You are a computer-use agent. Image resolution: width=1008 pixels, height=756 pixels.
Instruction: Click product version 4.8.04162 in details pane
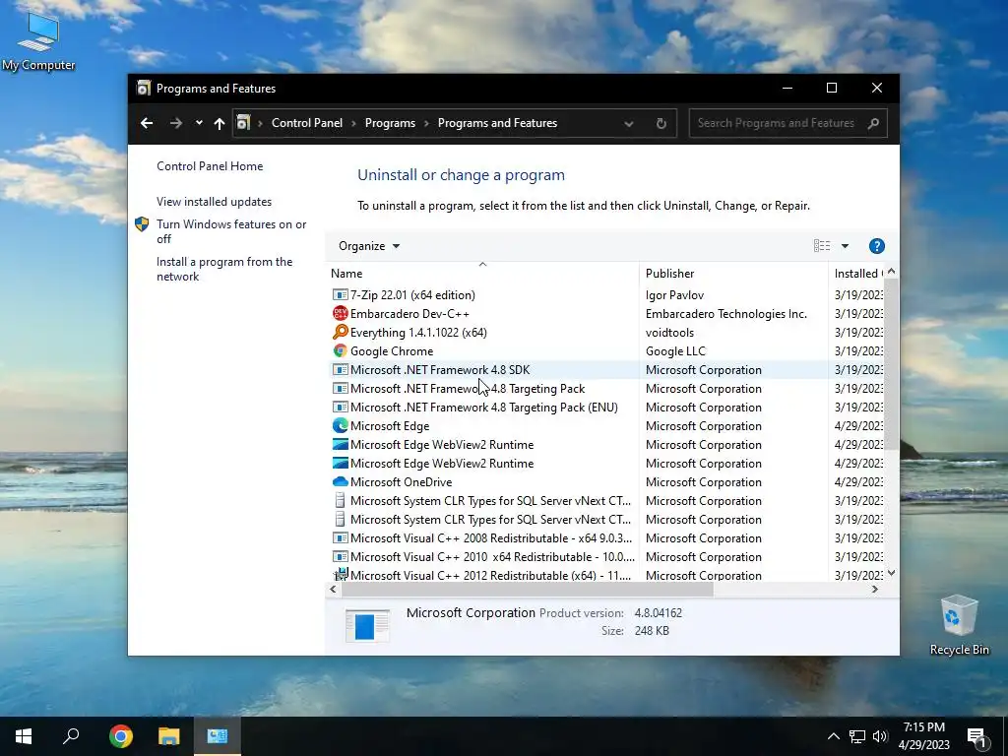pos(658,613)
